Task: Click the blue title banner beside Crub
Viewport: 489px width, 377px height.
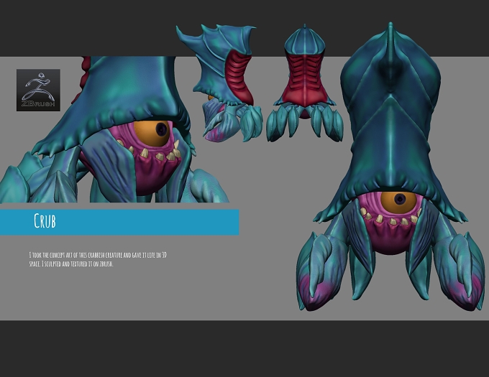Action: (x=119, y=223)
